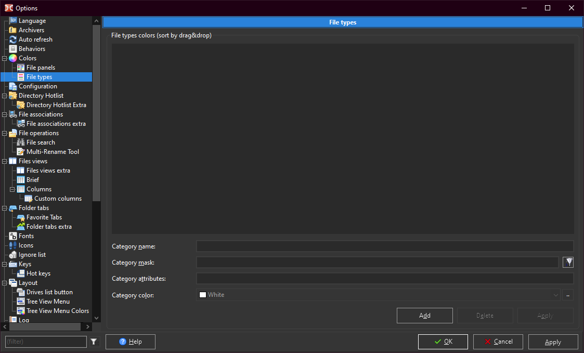Image resolution: width=584 pixels, height=353 pixels.
Task: Collapse the Colors tree node
Action: (5, 58)
